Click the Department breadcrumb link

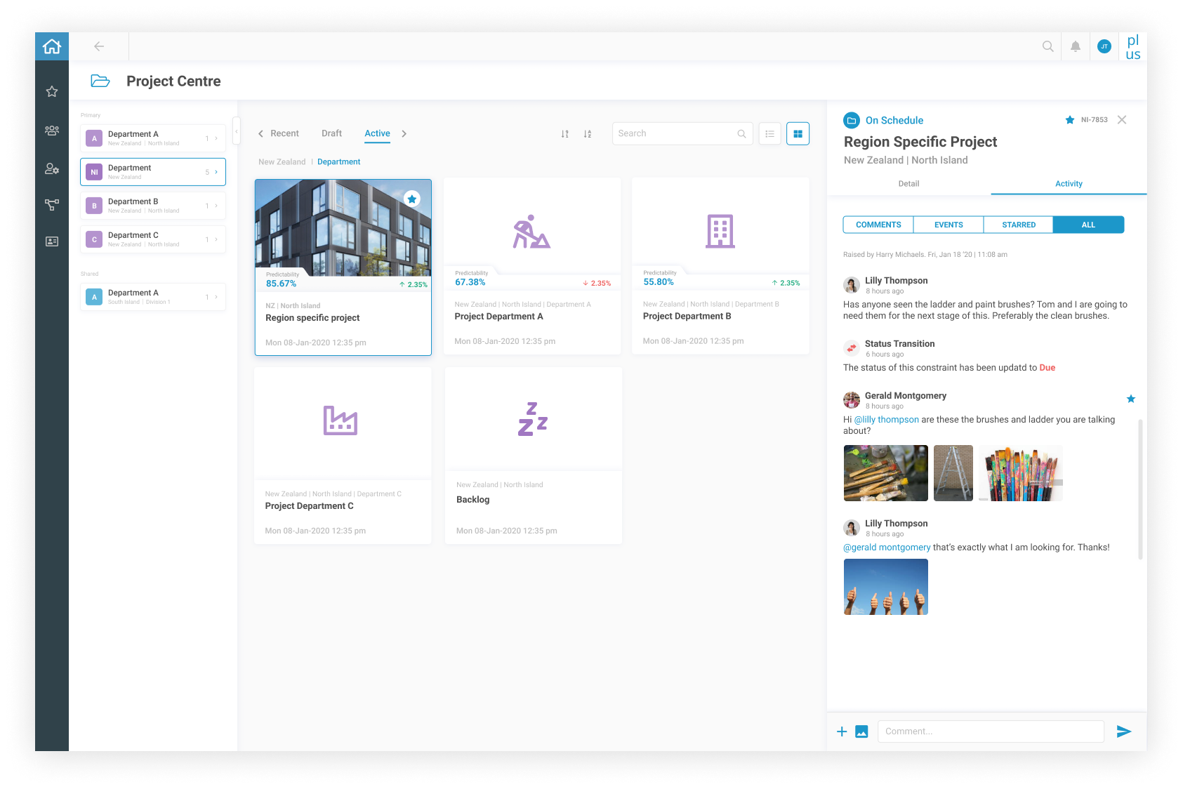(x=338, y=162)
